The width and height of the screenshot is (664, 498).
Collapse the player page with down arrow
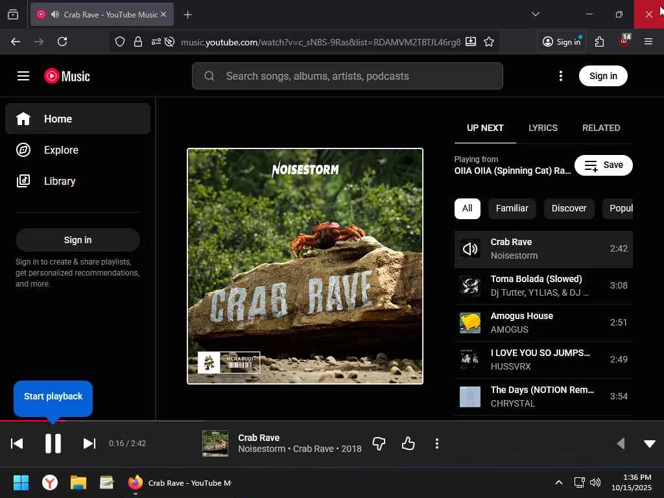[650, 444]
